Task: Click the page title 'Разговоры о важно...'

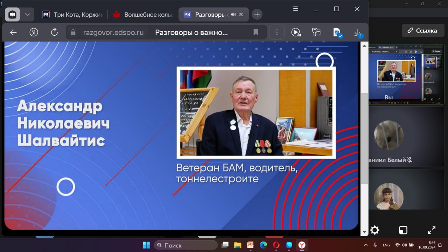Action: [191, 33]
